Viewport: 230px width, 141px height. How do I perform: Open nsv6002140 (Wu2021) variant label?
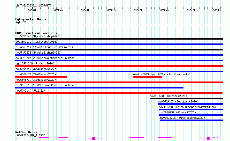tap(30, 91)
